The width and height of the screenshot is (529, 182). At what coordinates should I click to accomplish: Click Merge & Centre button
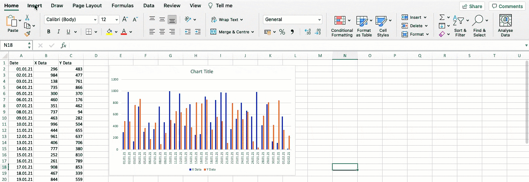point(232,32)
